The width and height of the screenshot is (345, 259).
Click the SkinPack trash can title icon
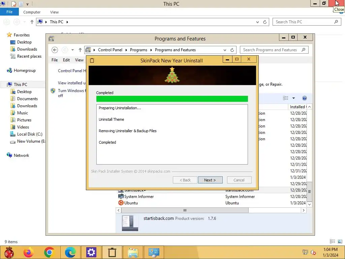(x=92, y=60)
